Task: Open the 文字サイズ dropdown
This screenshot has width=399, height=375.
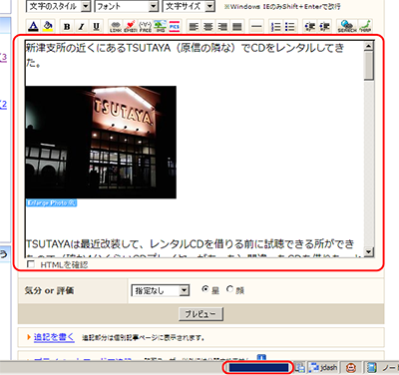Action: tap(189, 6)
